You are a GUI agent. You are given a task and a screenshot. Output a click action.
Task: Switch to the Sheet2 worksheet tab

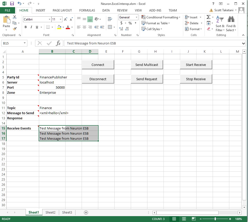tap(50, 212)
